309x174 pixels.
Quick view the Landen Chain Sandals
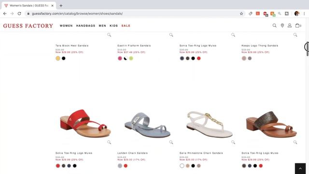click(x=171, y=142)
